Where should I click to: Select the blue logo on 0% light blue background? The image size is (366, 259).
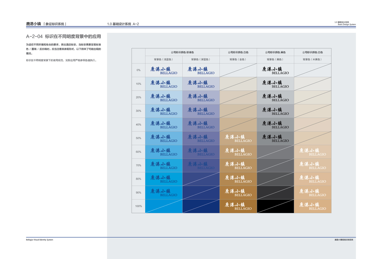pyautogui.click(x=164, y=70)
